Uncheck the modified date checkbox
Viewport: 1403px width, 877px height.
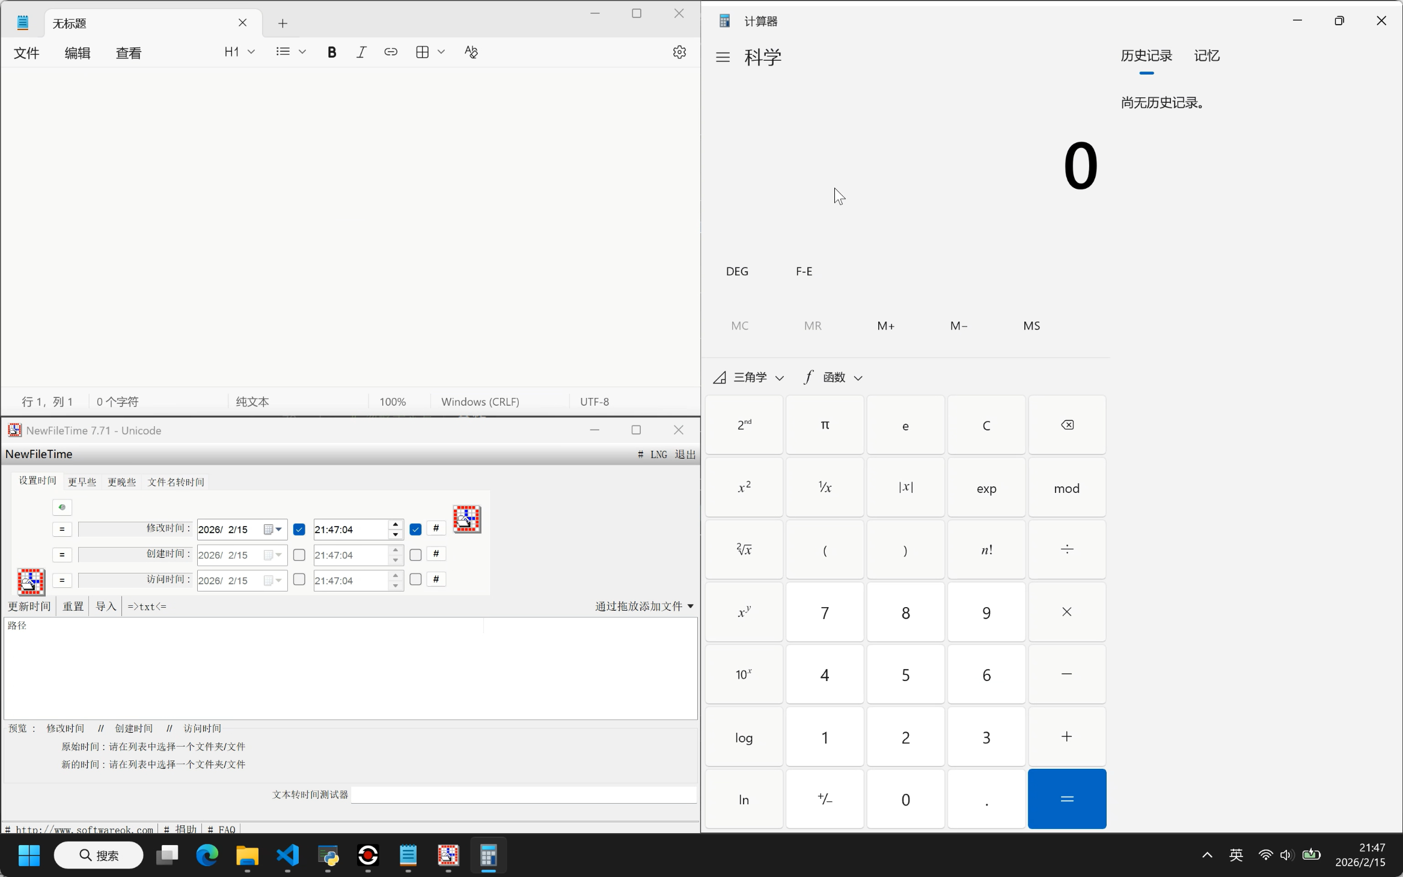tap(299, 530)
